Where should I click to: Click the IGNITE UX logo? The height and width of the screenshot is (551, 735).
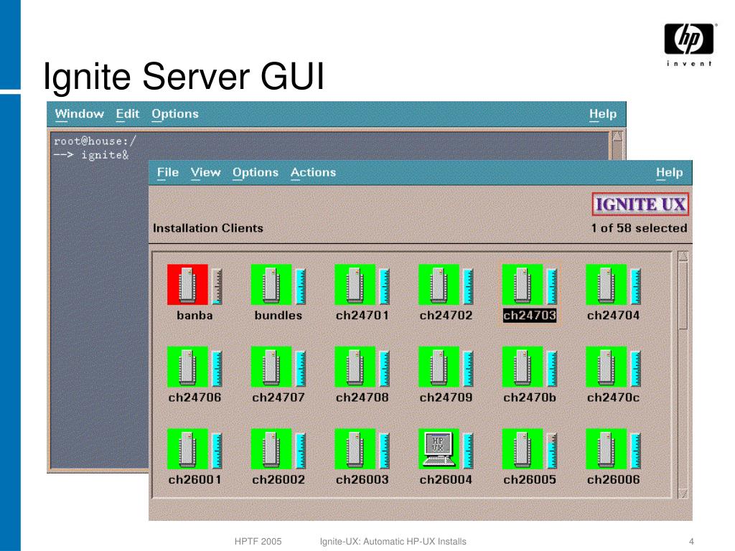pos(640,204)
